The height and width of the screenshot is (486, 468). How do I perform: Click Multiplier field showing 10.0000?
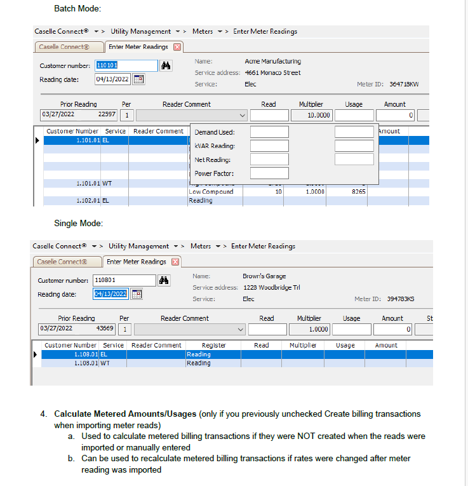312,115
